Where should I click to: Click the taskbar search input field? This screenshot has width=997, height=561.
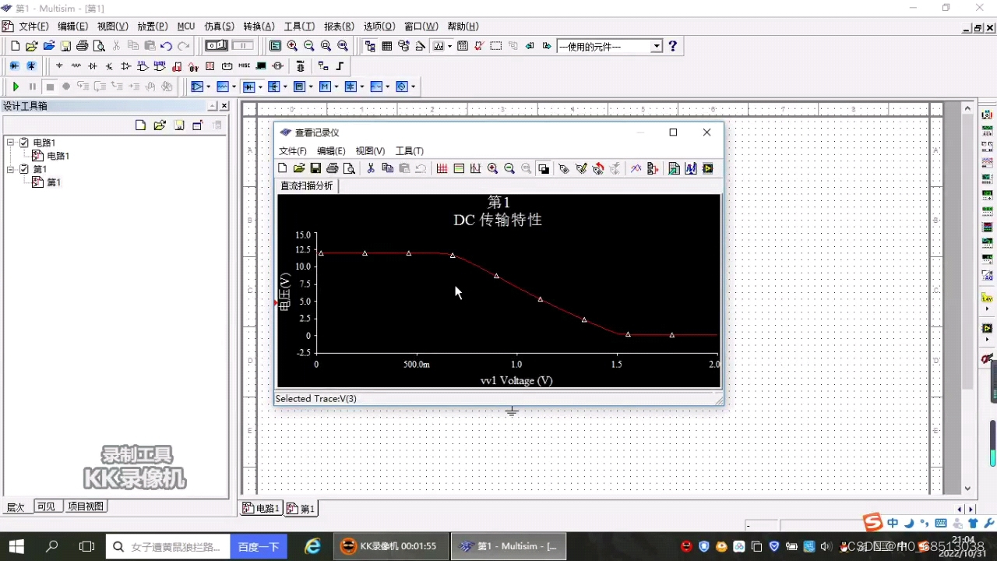(x=168, y=547)
